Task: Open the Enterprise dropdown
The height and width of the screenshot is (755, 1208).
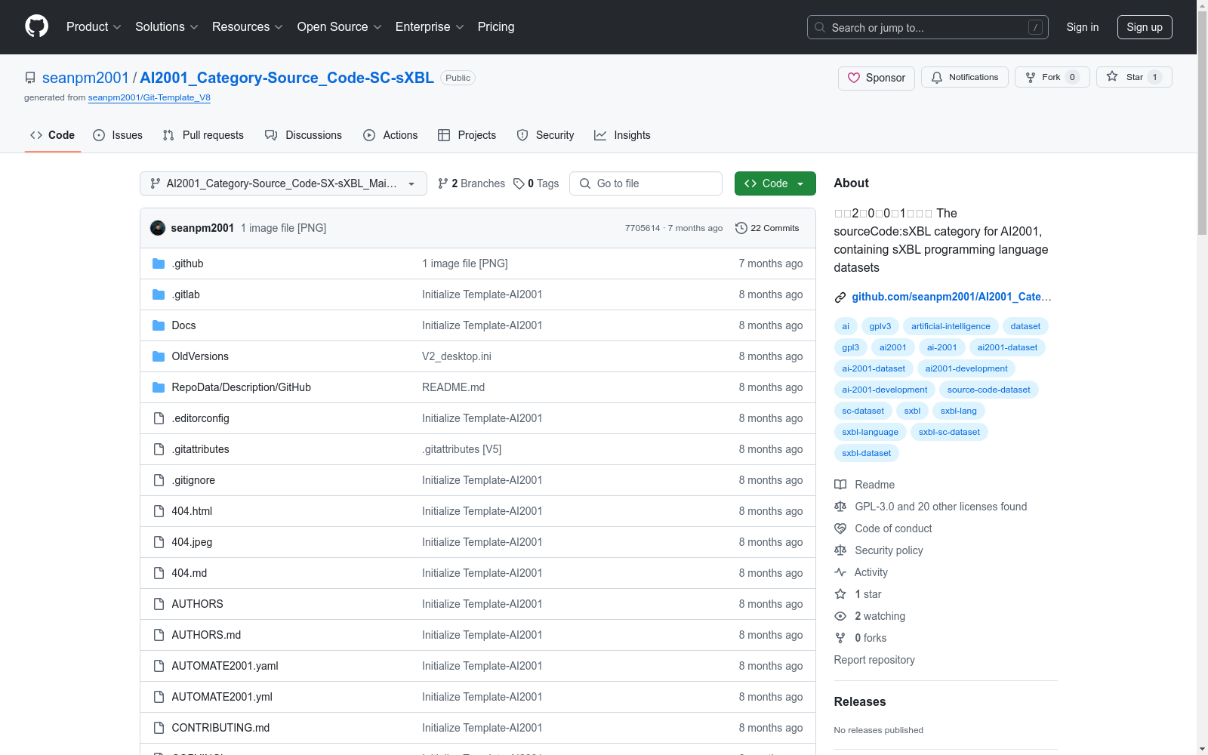Action: point(430,26)
